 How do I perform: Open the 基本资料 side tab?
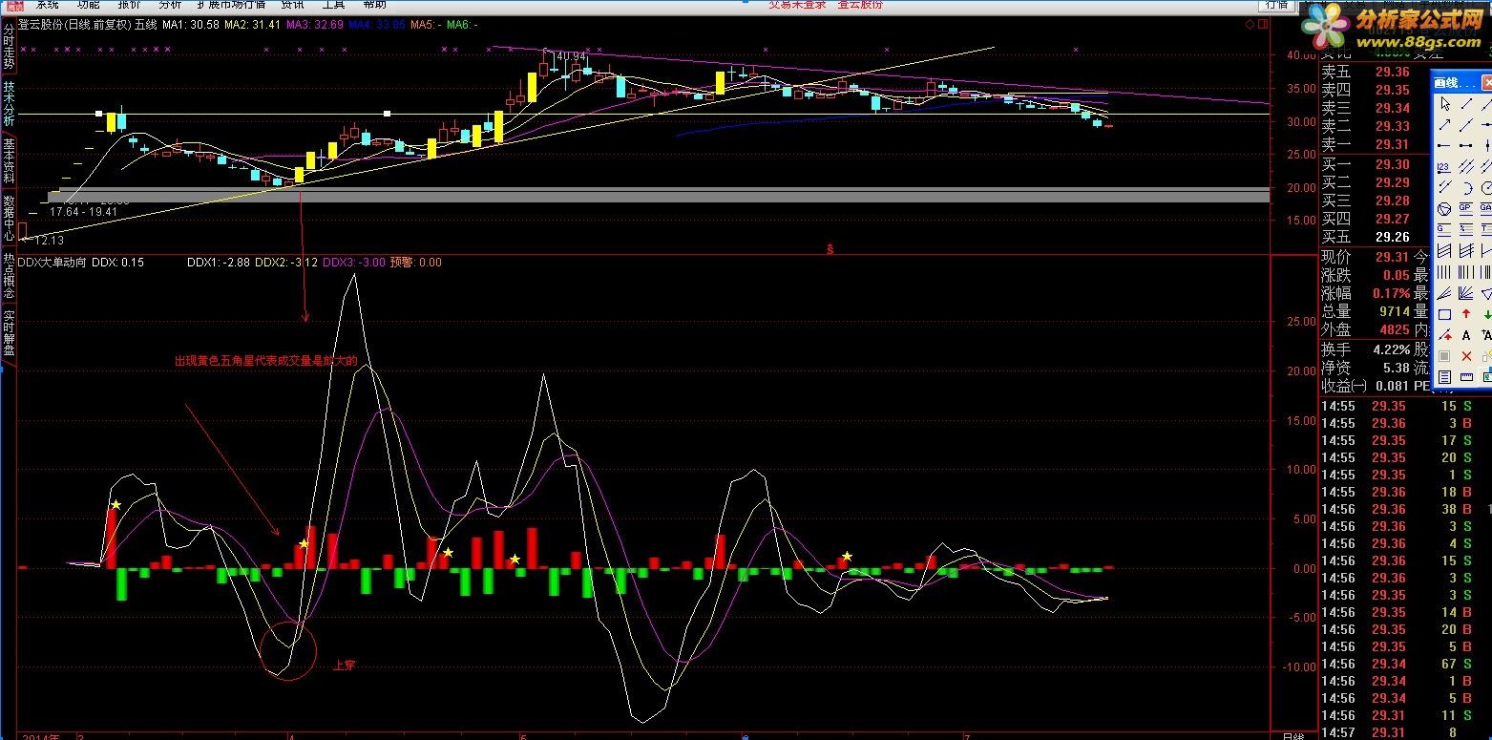9,161
